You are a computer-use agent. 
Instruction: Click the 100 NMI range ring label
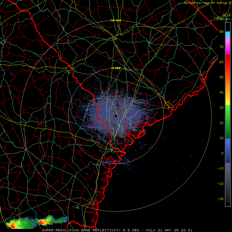tap(116, 20)
